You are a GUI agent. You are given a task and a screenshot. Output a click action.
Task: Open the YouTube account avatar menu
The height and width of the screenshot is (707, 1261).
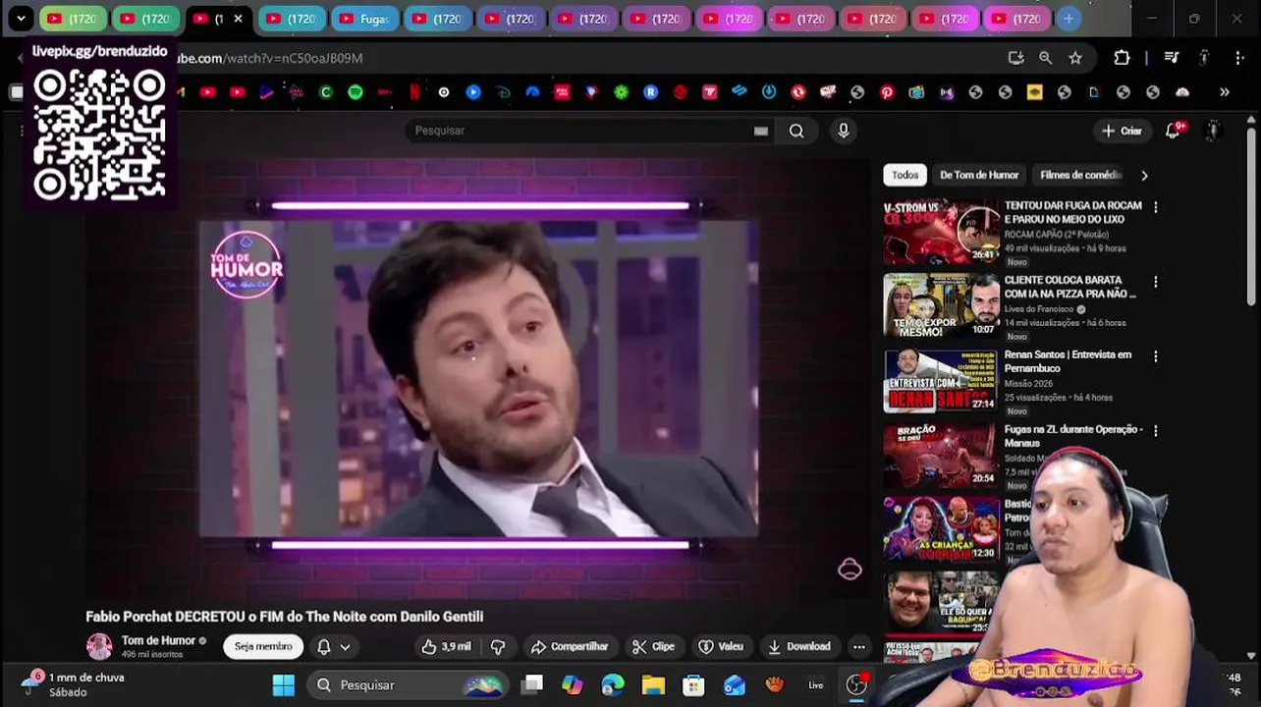pyautogui.click(x=1214, y=131)
